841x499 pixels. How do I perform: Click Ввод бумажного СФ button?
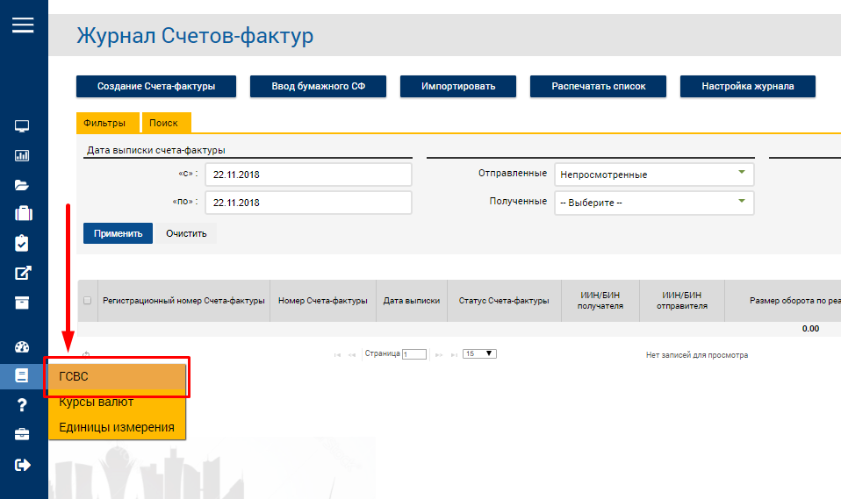(x=318, y=86)
